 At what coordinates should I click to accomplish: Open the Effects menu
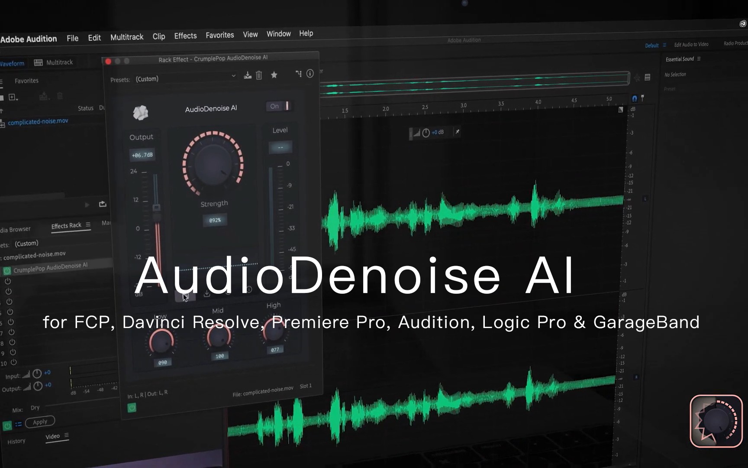point(185,36)
